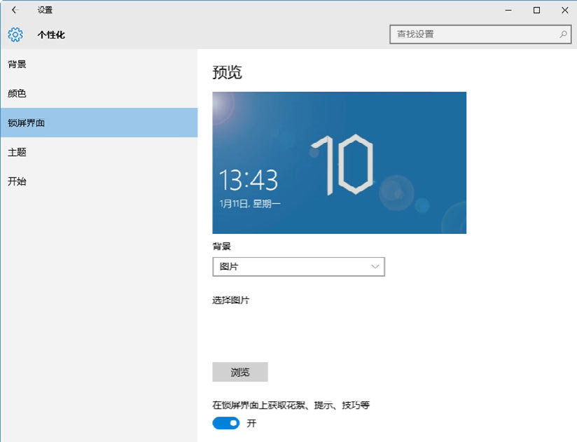The width and height of the screenshot is (577, 442).
Task: Click the gear icon beside 个性化
Action: click(x=15, y=34)
